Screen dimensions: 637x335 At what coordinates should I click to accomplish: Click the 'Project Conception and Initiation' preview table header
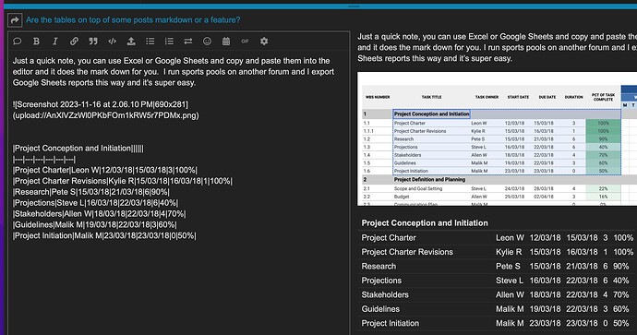pyautogui.click(x=425, y=223)
